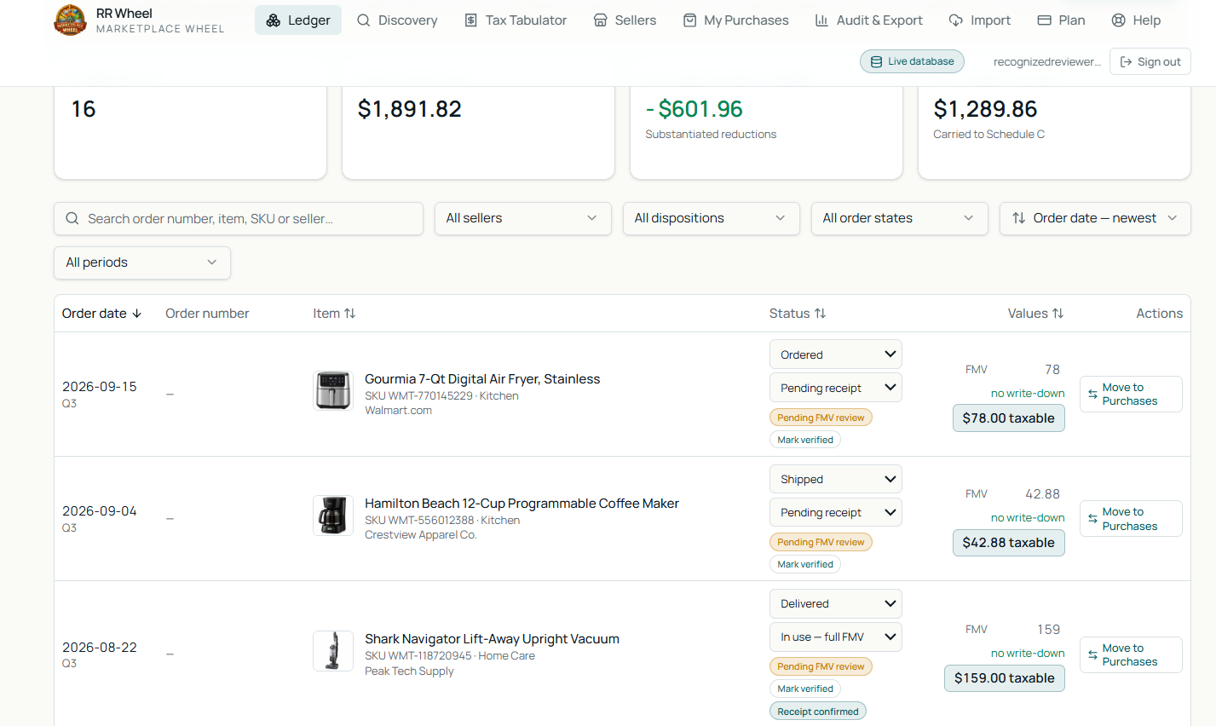Click the Live database badge

point(912,61)
